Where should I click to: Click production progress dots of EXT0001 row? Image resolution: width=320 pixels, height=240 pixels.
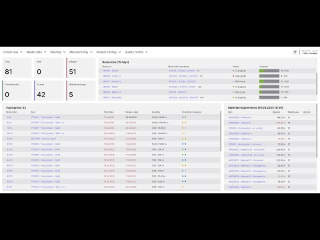(184, 139)
